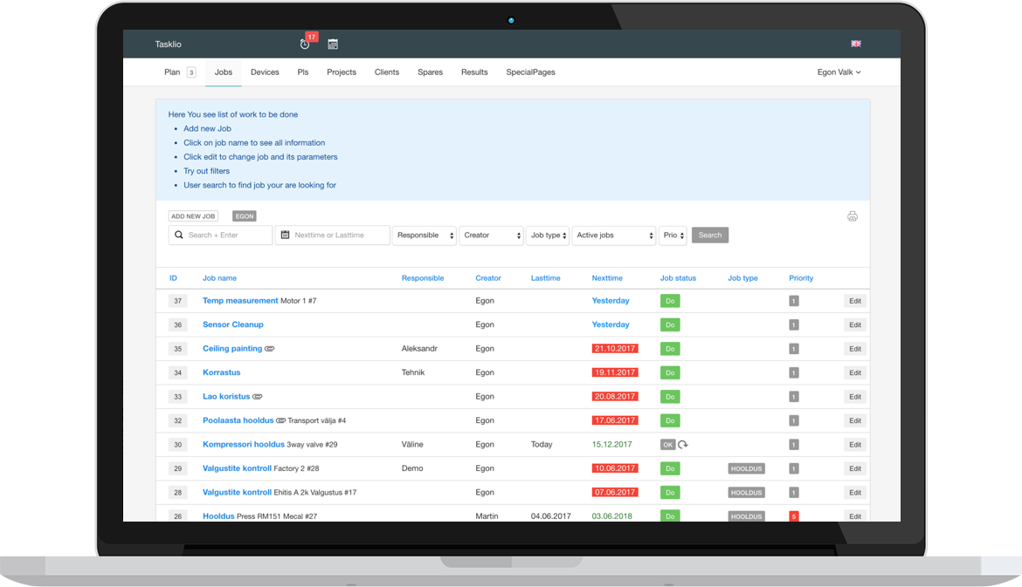Viewport: 1022px width, 587px height.
Task: Sort by the Nexttime column header
Action: [607, 278]
